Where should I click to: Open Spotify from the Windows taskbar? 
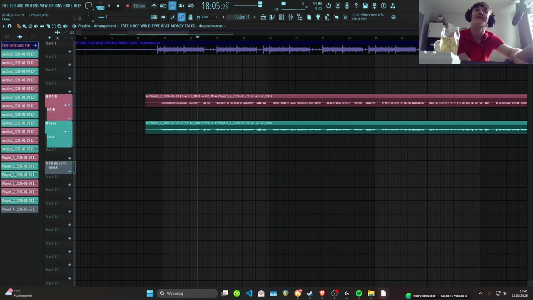coord(359,293)
